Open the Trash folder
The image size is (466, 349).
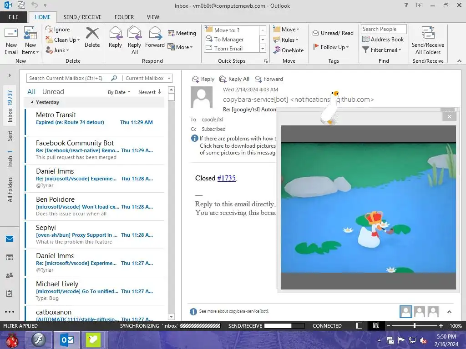10,160
